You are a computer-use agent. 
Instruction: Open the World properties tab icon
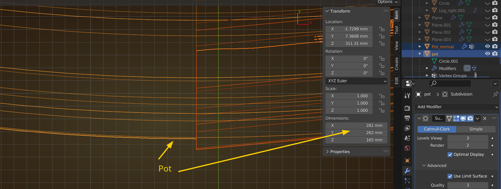(x=407, y=148)
